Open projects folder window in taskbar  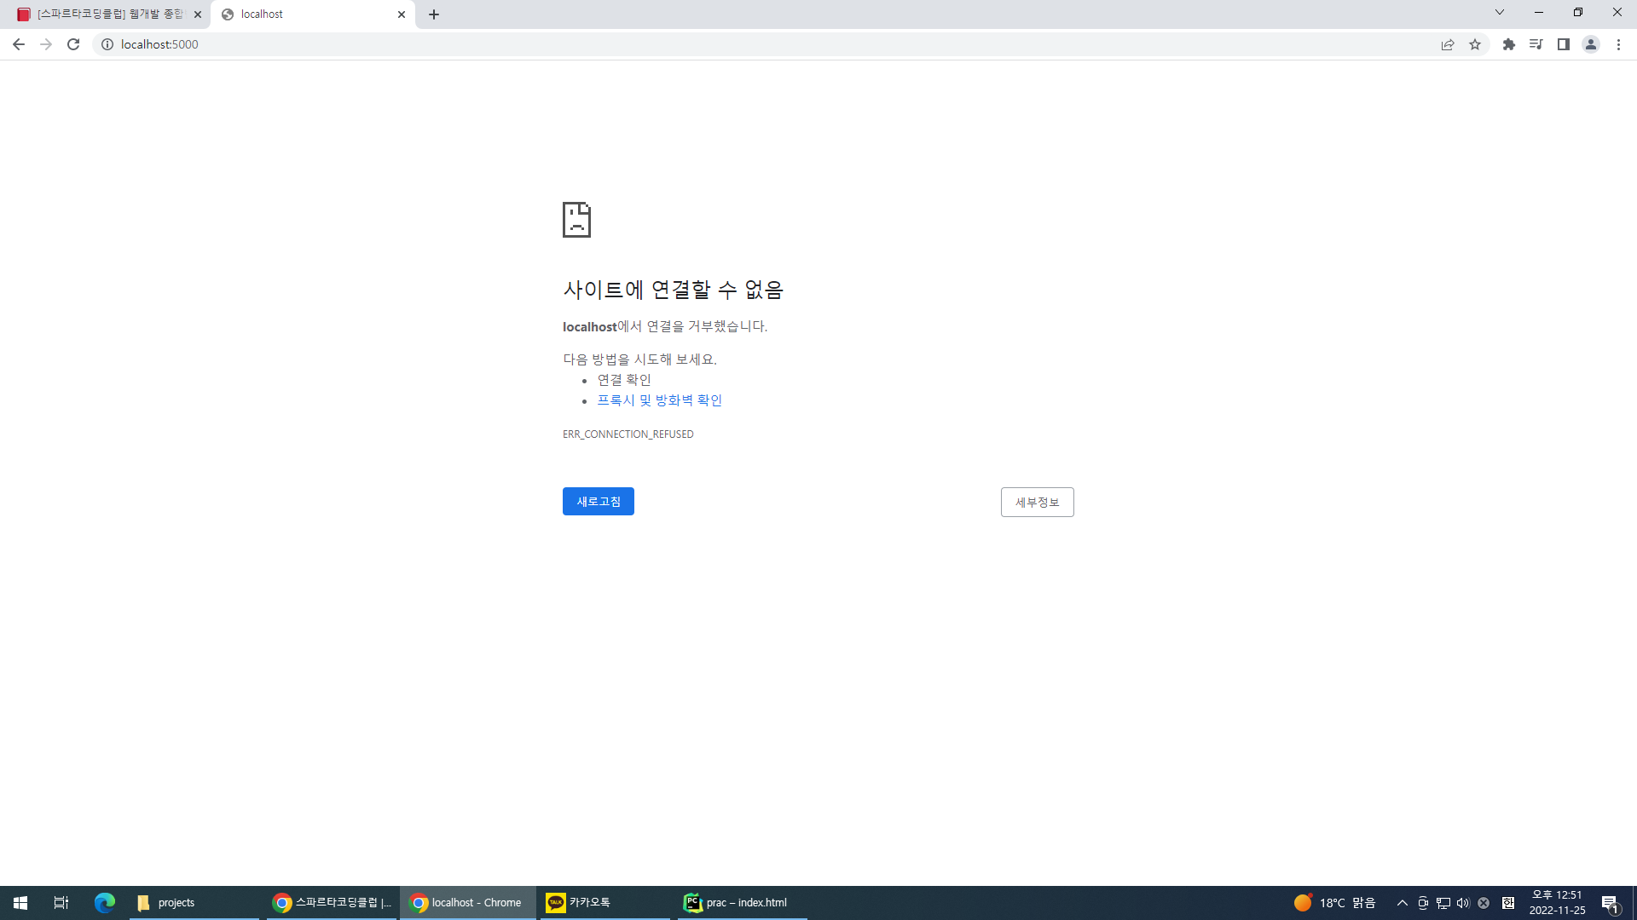(194, 903)
